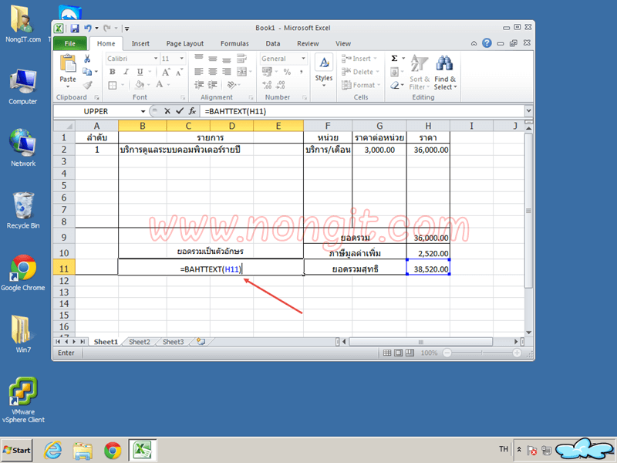Toggle Underline formatting

[x=139, y=71]
